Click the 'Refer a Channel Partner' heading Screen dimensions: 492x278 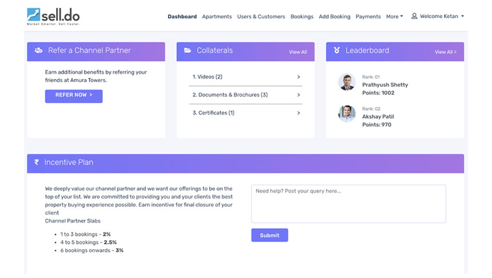(89, 50)
